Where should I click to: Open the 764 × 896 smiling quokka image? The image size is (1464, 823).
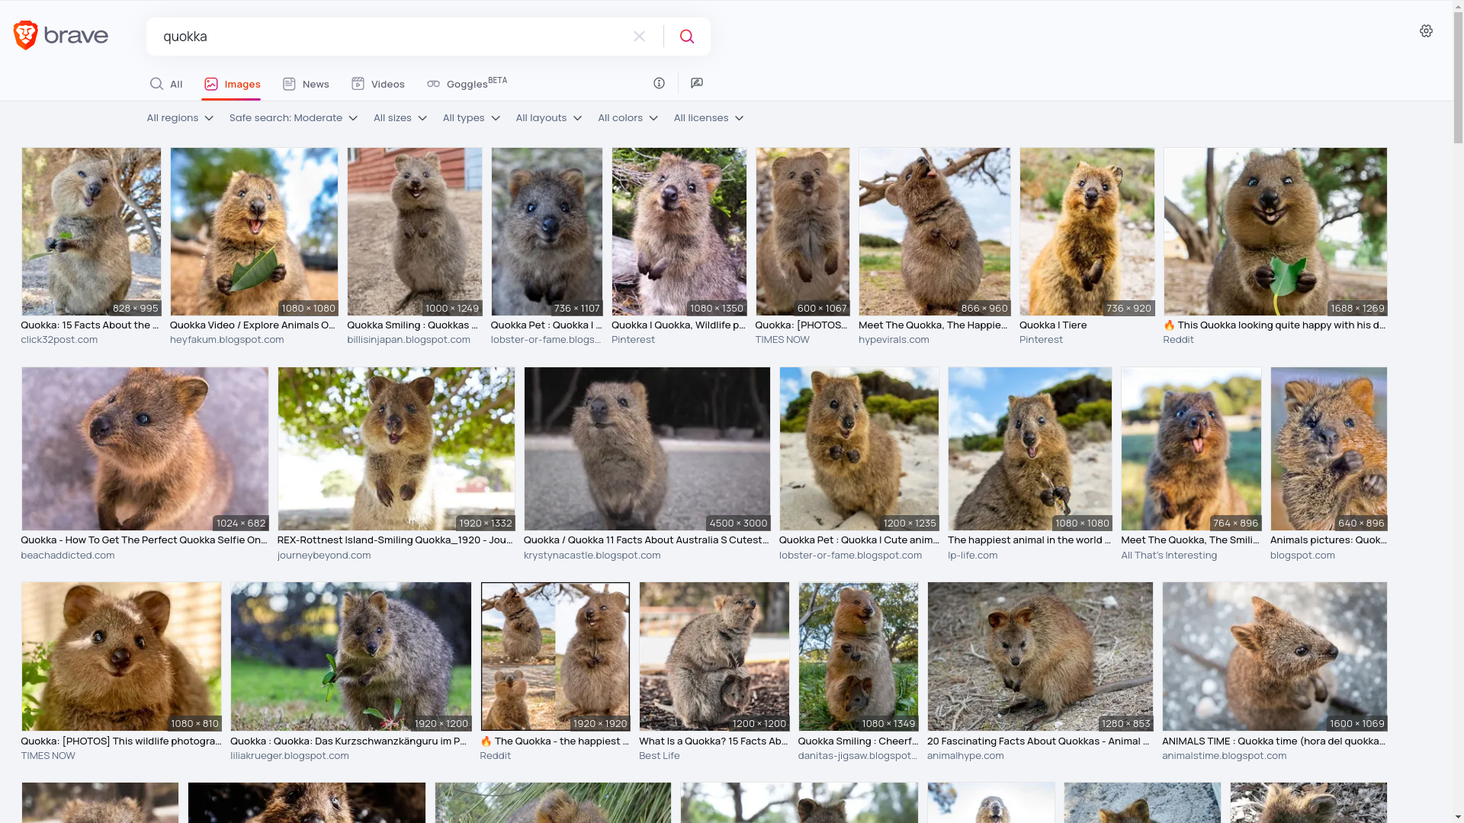[x=1191, y=449]
